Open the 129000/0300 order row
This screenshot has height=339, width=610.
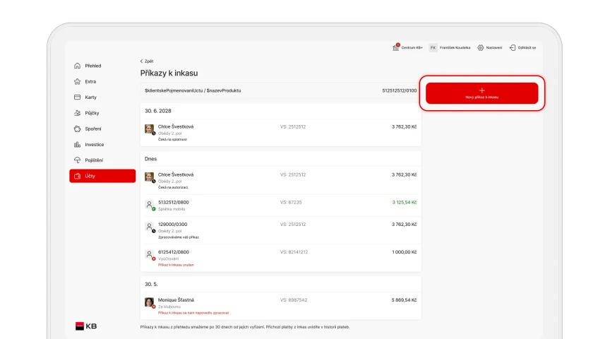tap(280, 230)
